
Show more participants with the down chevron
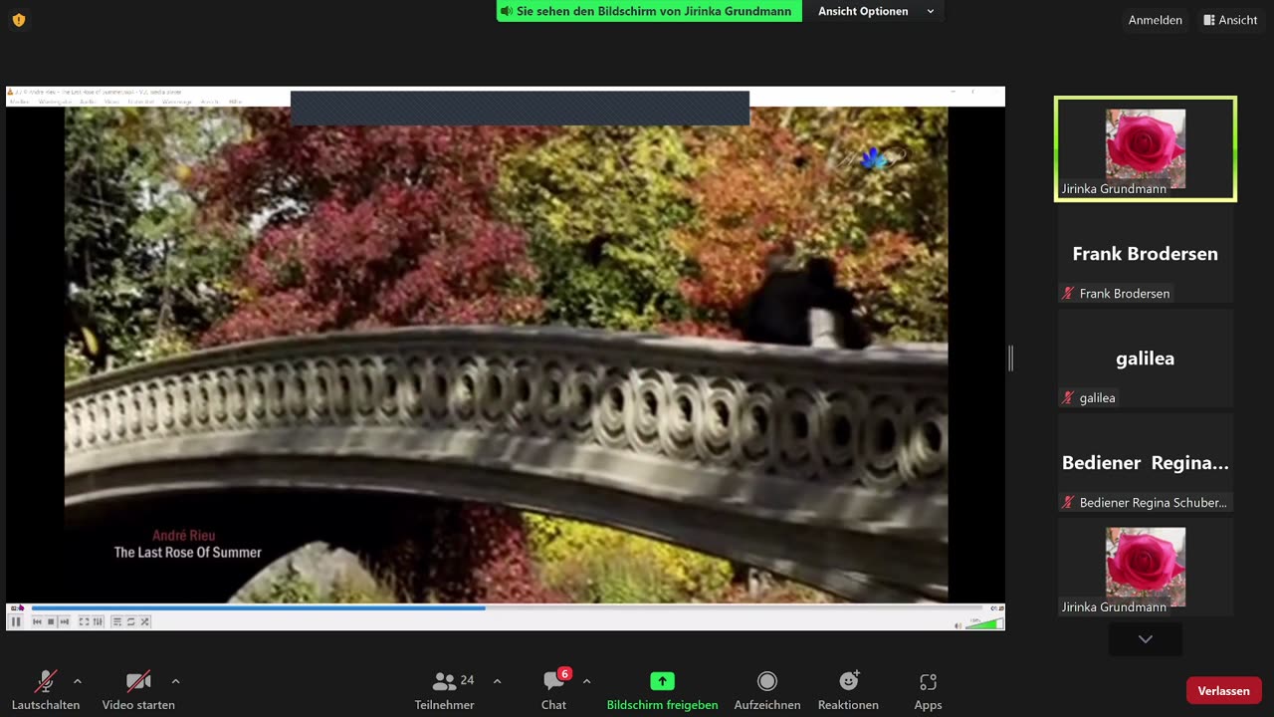pos(1146,639)
